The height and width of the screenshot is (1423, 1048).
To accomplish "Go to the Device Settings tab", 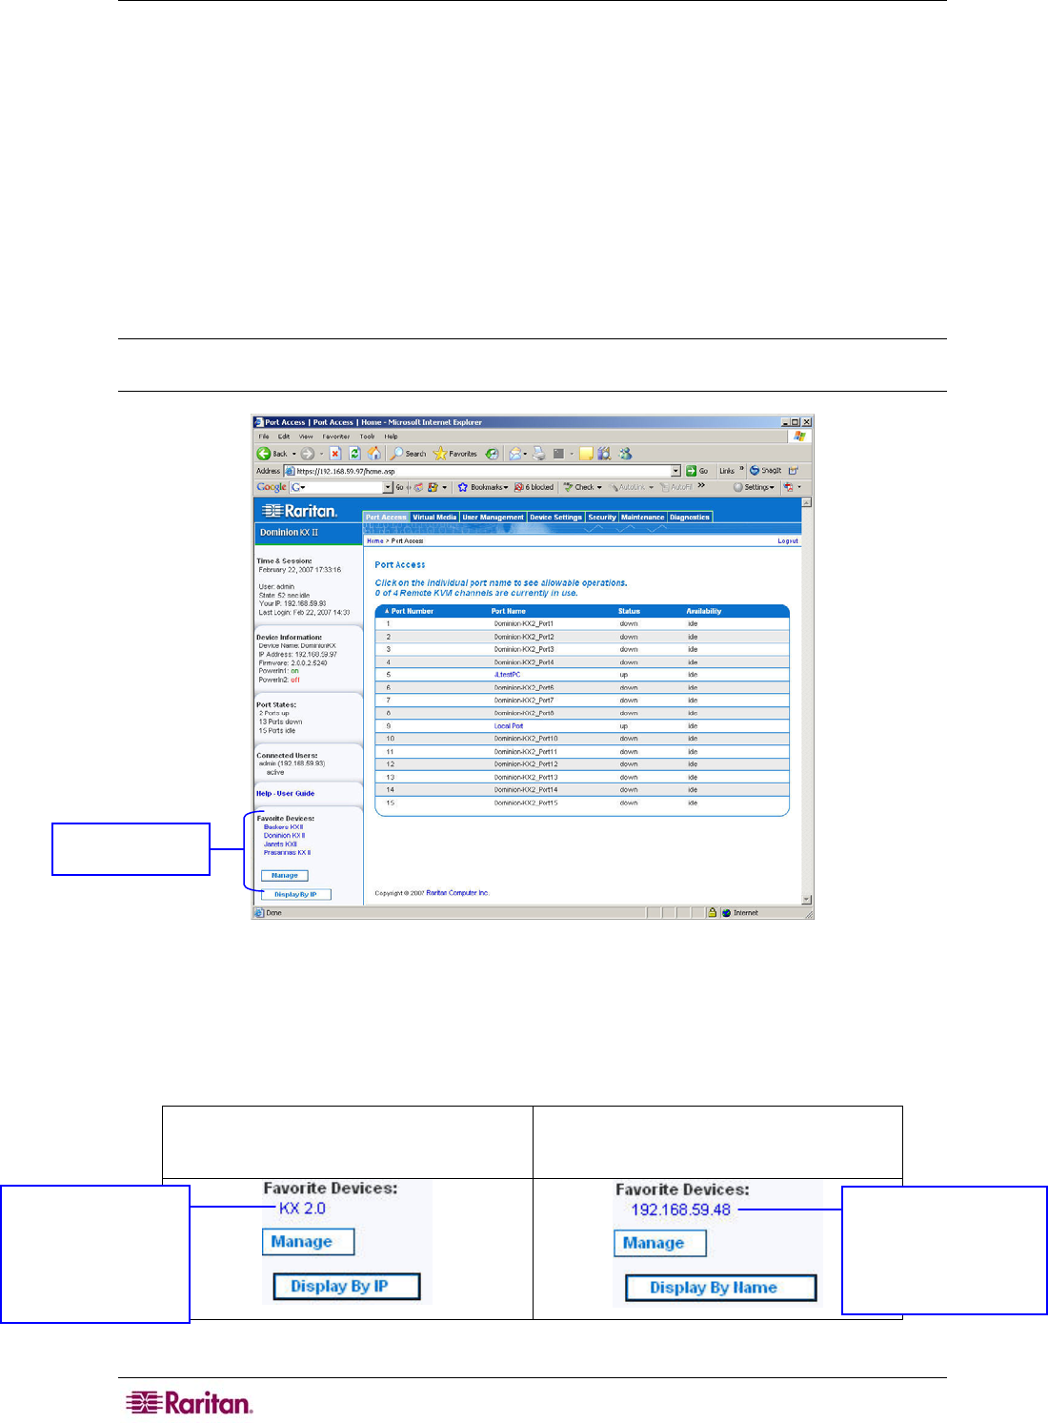I will click(x=555, y=518).
